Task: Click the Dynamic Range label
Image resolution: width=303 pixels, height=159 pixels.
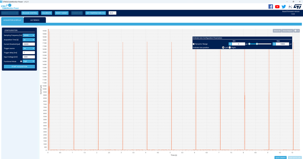Action: pos(201,44)
